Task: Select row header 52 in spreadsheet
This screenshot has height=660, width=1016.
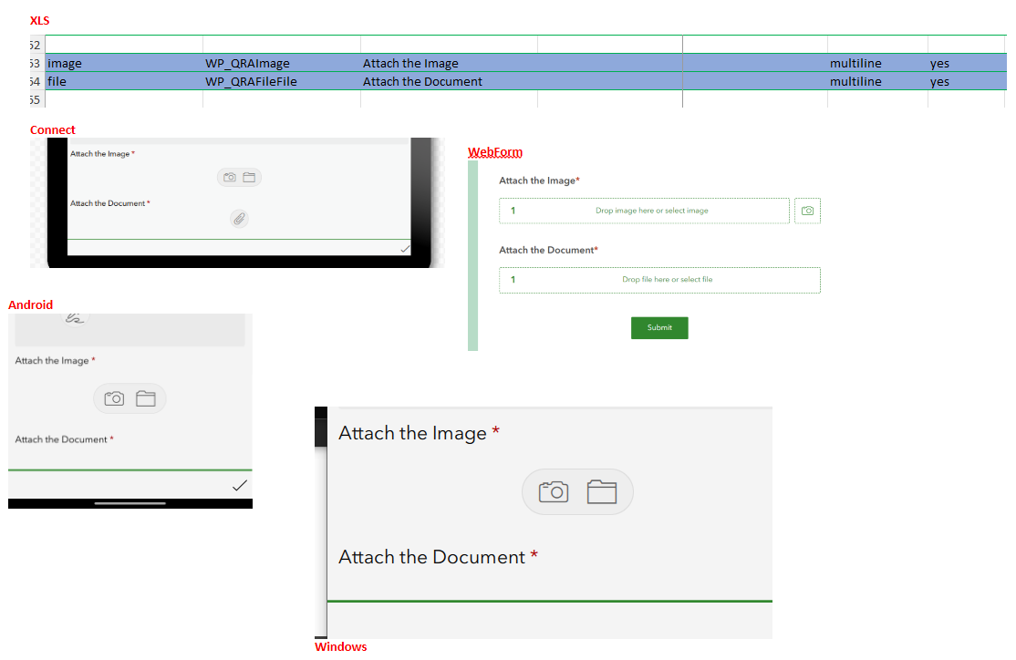Action: (x=36, y=45)
